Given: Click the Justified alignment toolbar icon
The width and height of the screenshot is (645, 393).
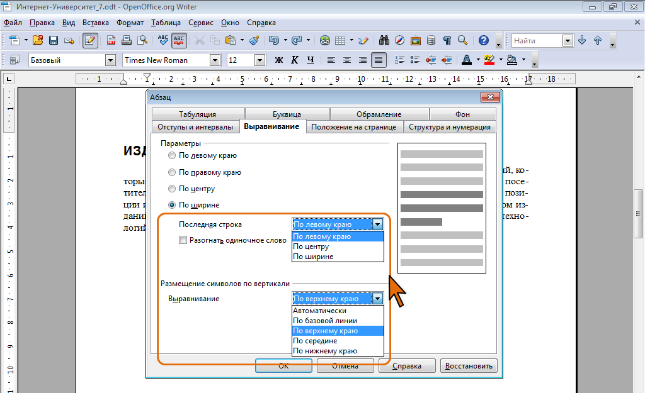Looking at the screenshot, I should tap(379, 60).
